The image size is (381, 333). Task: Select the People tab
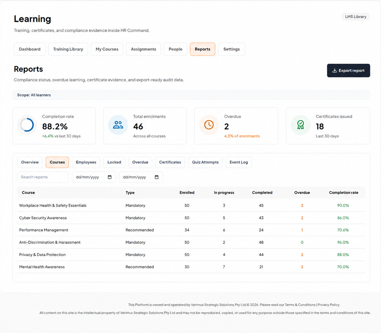pyautogui.click(x=175, y=49)
